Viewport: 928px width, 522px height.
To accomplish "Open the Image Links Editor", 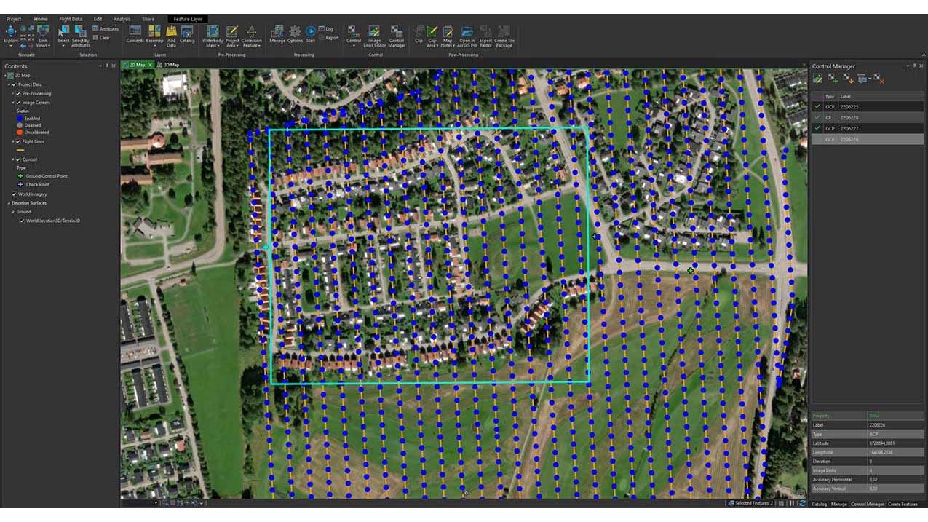I will coord(374,33).
